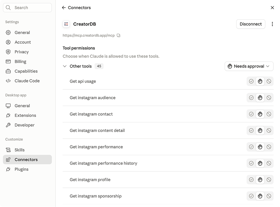
Task: Set Get api usage to needs approval
Action: click(260, 81)
